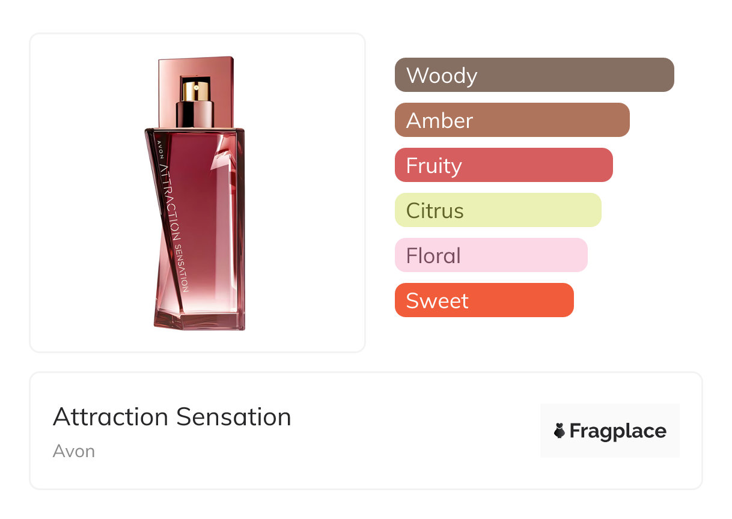Click blank area of the title info card

(x=409, y=432)
